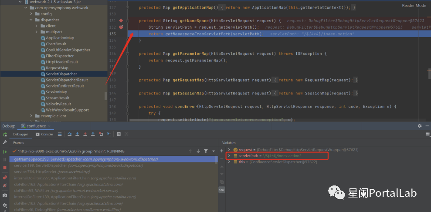Click the copy watch icon in Variables
This screenshot has width=431, height=212.
coord(222,182)
